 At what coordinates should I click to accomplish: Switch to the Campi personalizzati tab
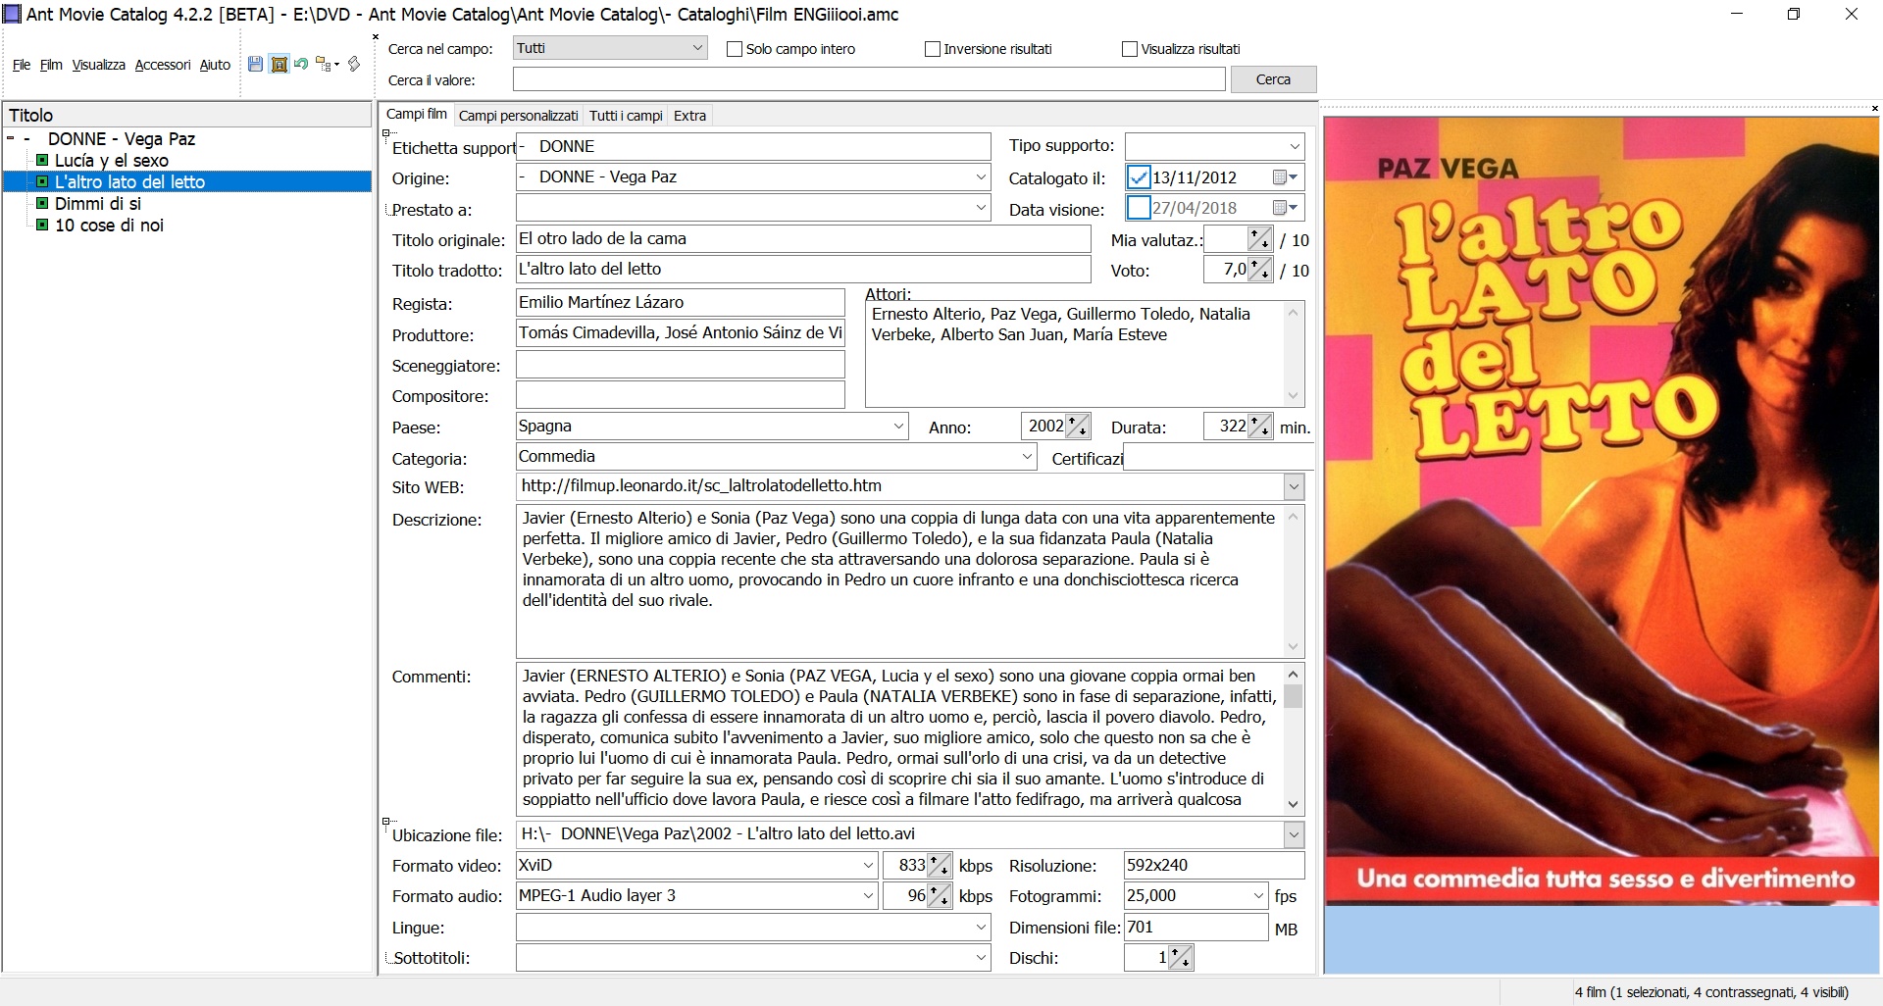tap(518, 116)
